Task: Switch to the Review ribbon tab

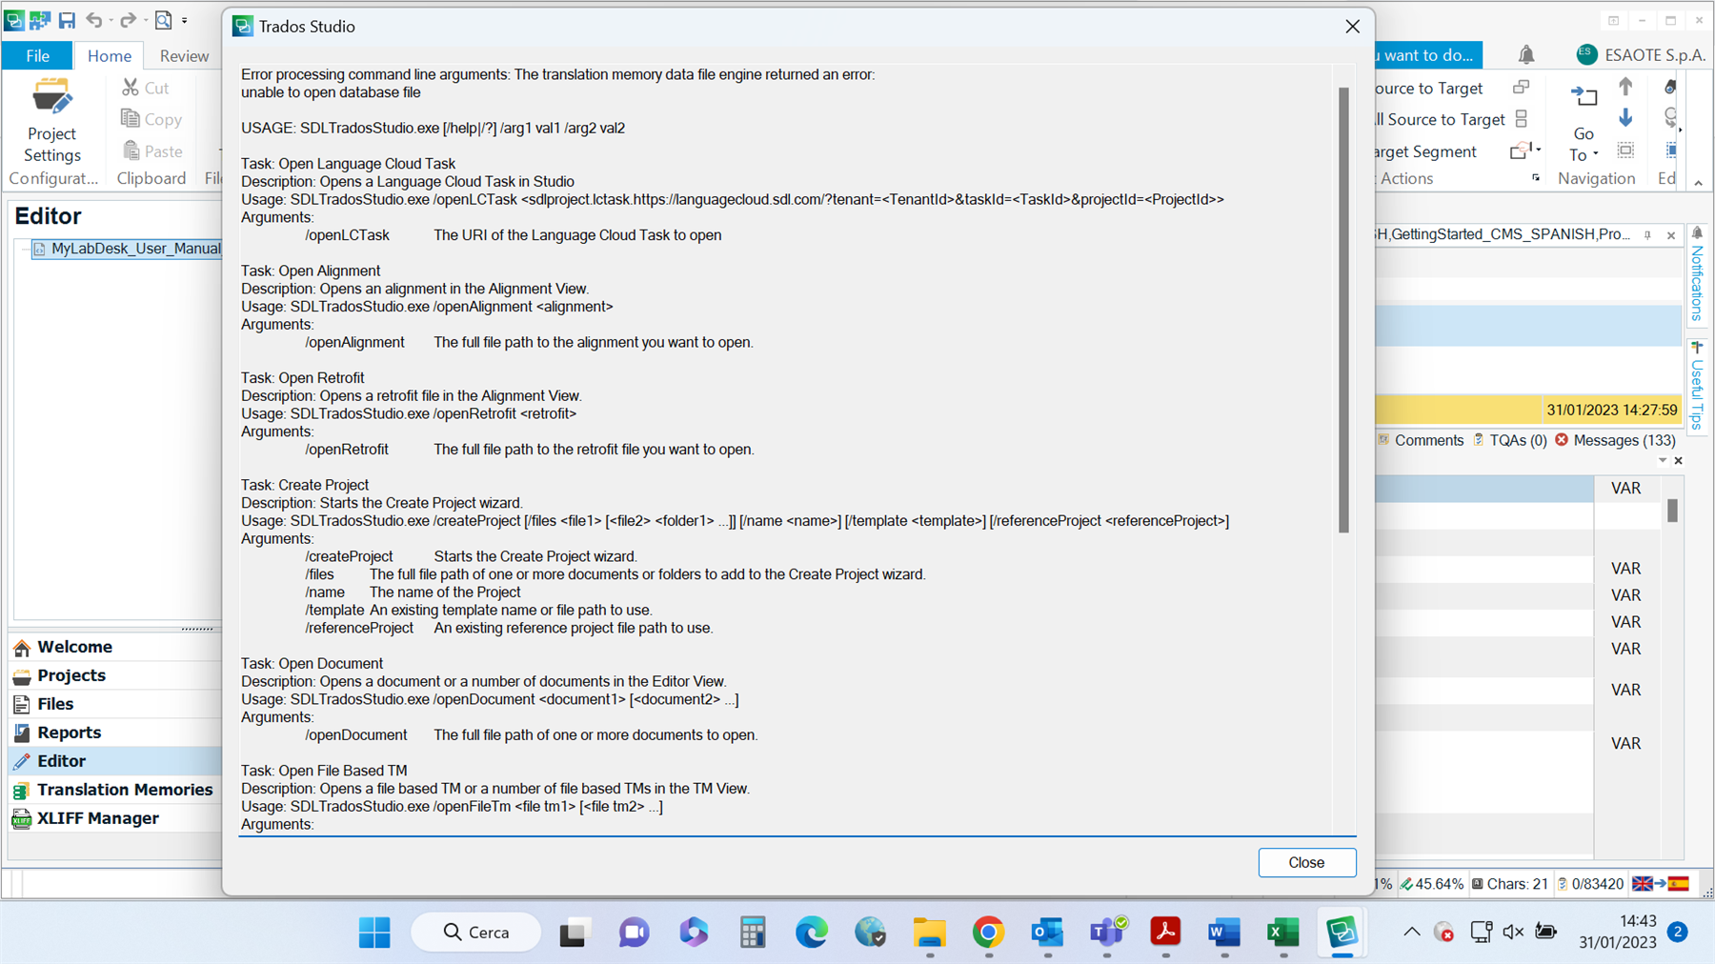Action: [184, 55]
